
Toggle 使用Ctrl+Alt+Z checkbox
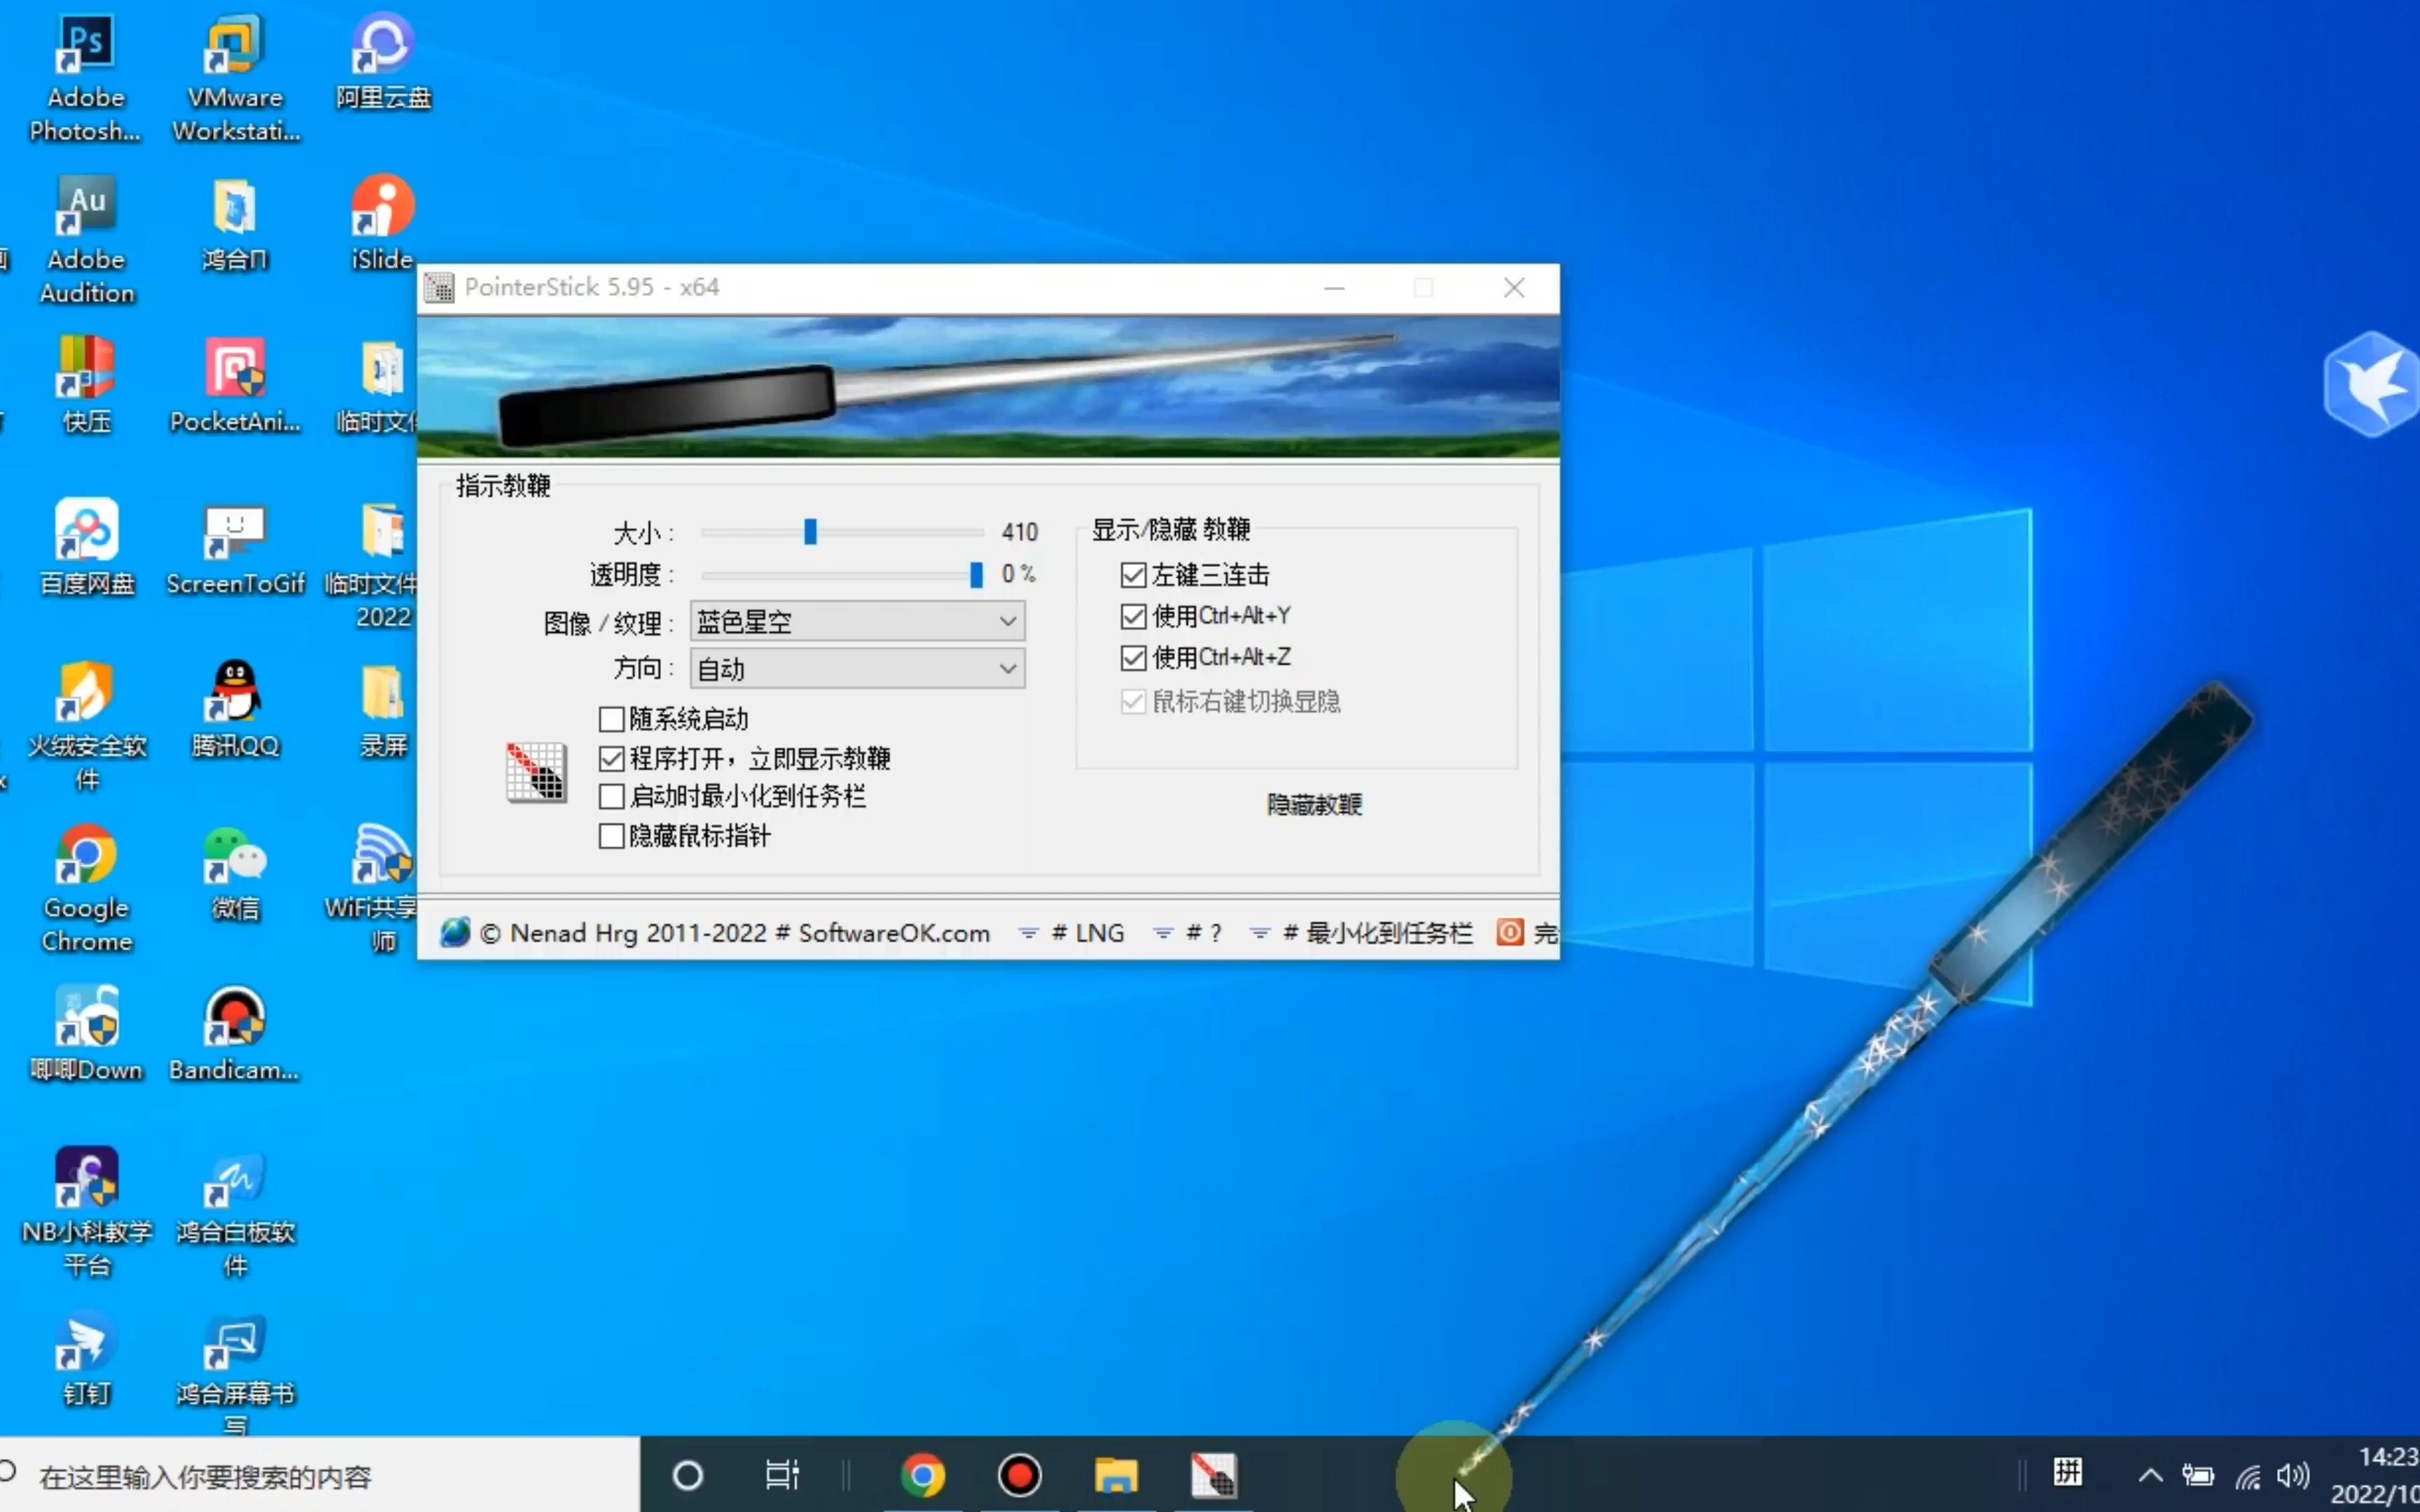click(x=1133, y=657)
